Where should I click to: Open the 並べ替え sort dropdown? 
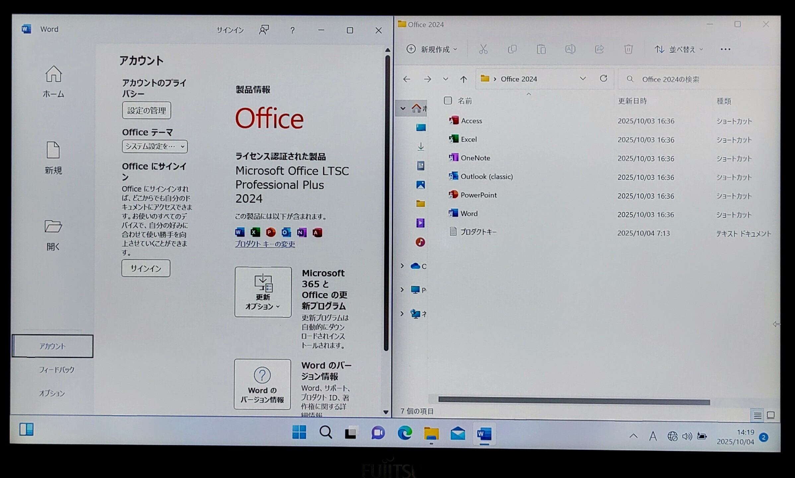click(x=678, y=49)
